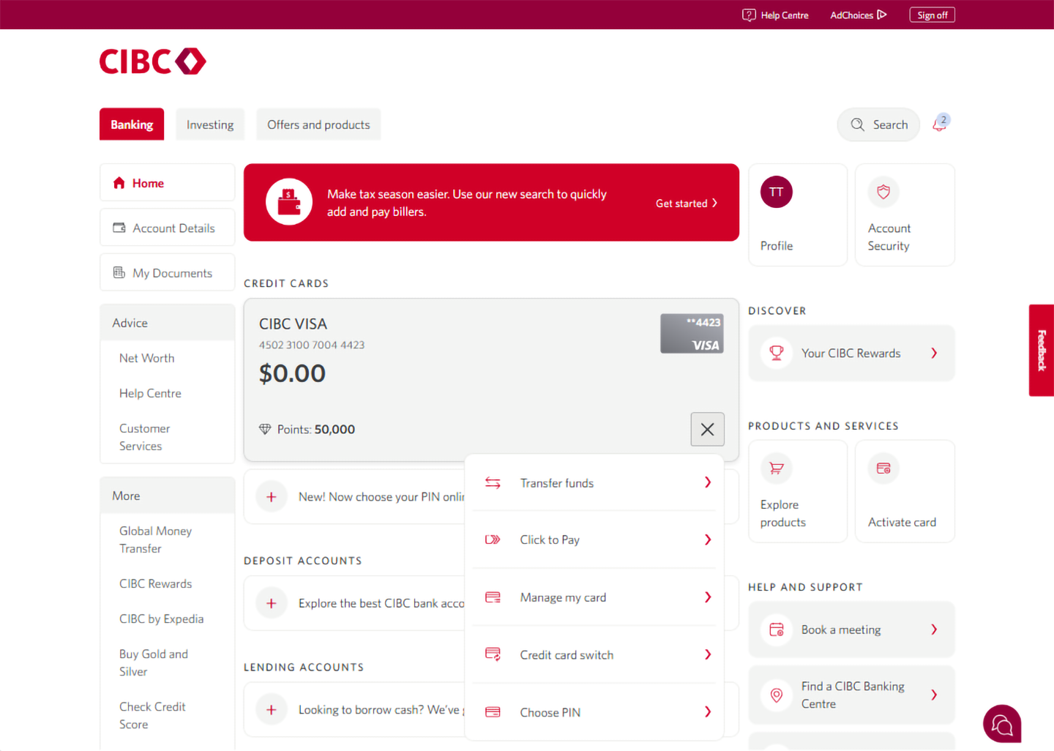Open Account Details in sidebar
Viewport: 1054px width, 751px height.
[167, 228]
